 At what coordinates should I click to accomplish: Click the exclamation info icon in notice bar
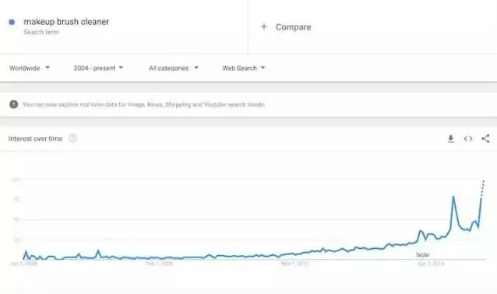click(x=13, y=104)
